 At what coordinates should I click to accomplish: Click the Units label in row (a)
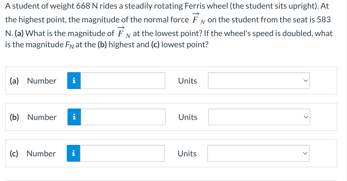(x=188, y=81)
